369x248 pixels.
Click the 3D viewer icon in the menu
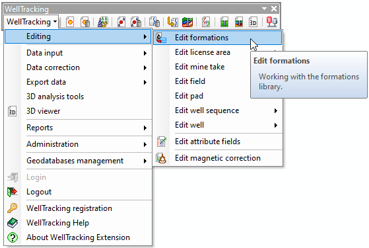[x=12, y=111]
